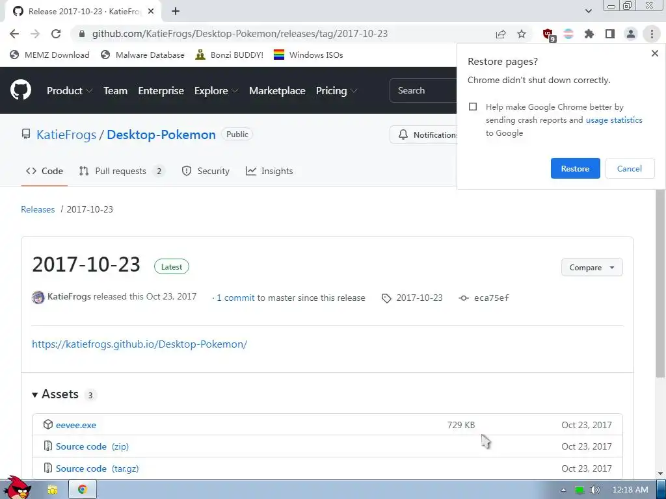Screen dimensions: 666x499
Task: Click the Chrome taskbar icon
Action: (x=83, y=489)
